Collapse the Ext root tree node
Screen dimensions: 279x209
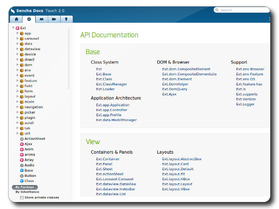coord(14,28)
